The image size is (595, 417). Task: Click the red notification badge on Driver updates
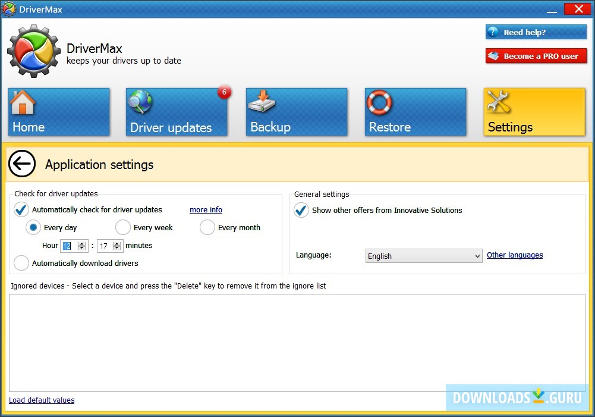click(x=224, y=92)
